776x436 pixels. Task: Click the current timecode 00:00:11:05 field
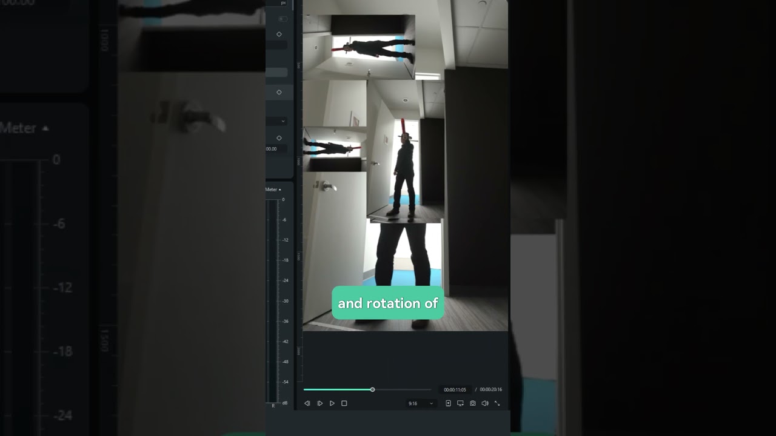coord(455,390)
